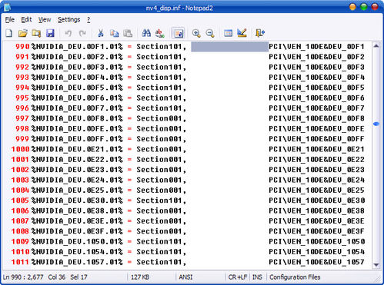The image size is (384, 285).
Task: Click the Exit door toolbar icon
Action: coord(260,33)
